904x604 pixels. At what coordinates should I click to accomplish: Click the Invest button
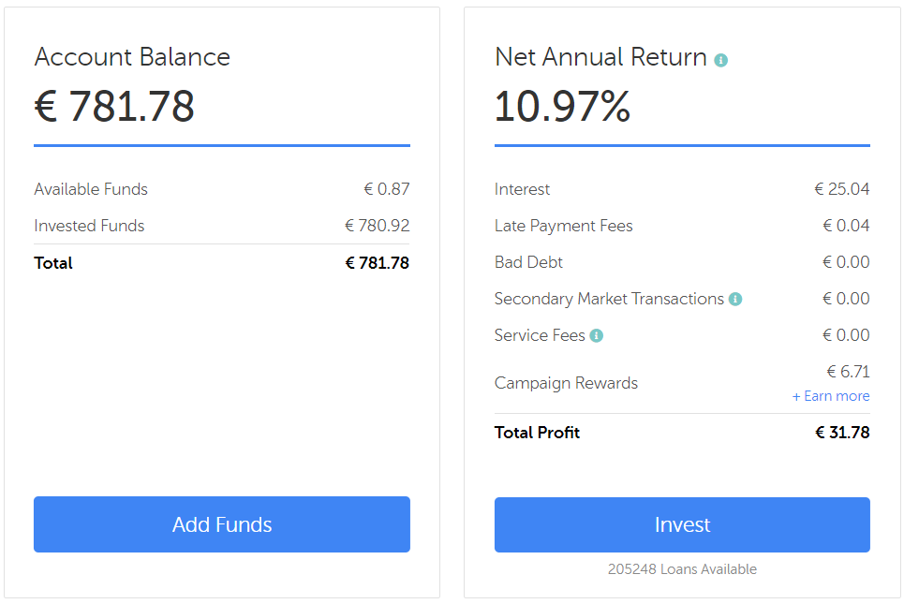(682, 524)
